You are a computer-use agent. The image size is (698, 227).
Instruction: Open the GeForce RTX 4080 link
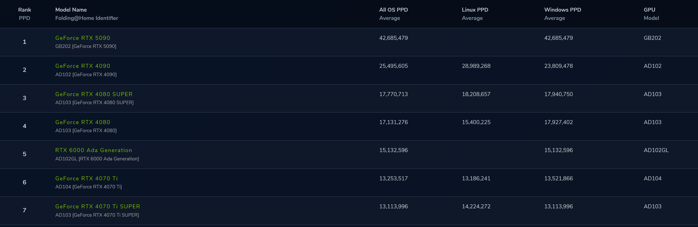[x=83, y=122]
